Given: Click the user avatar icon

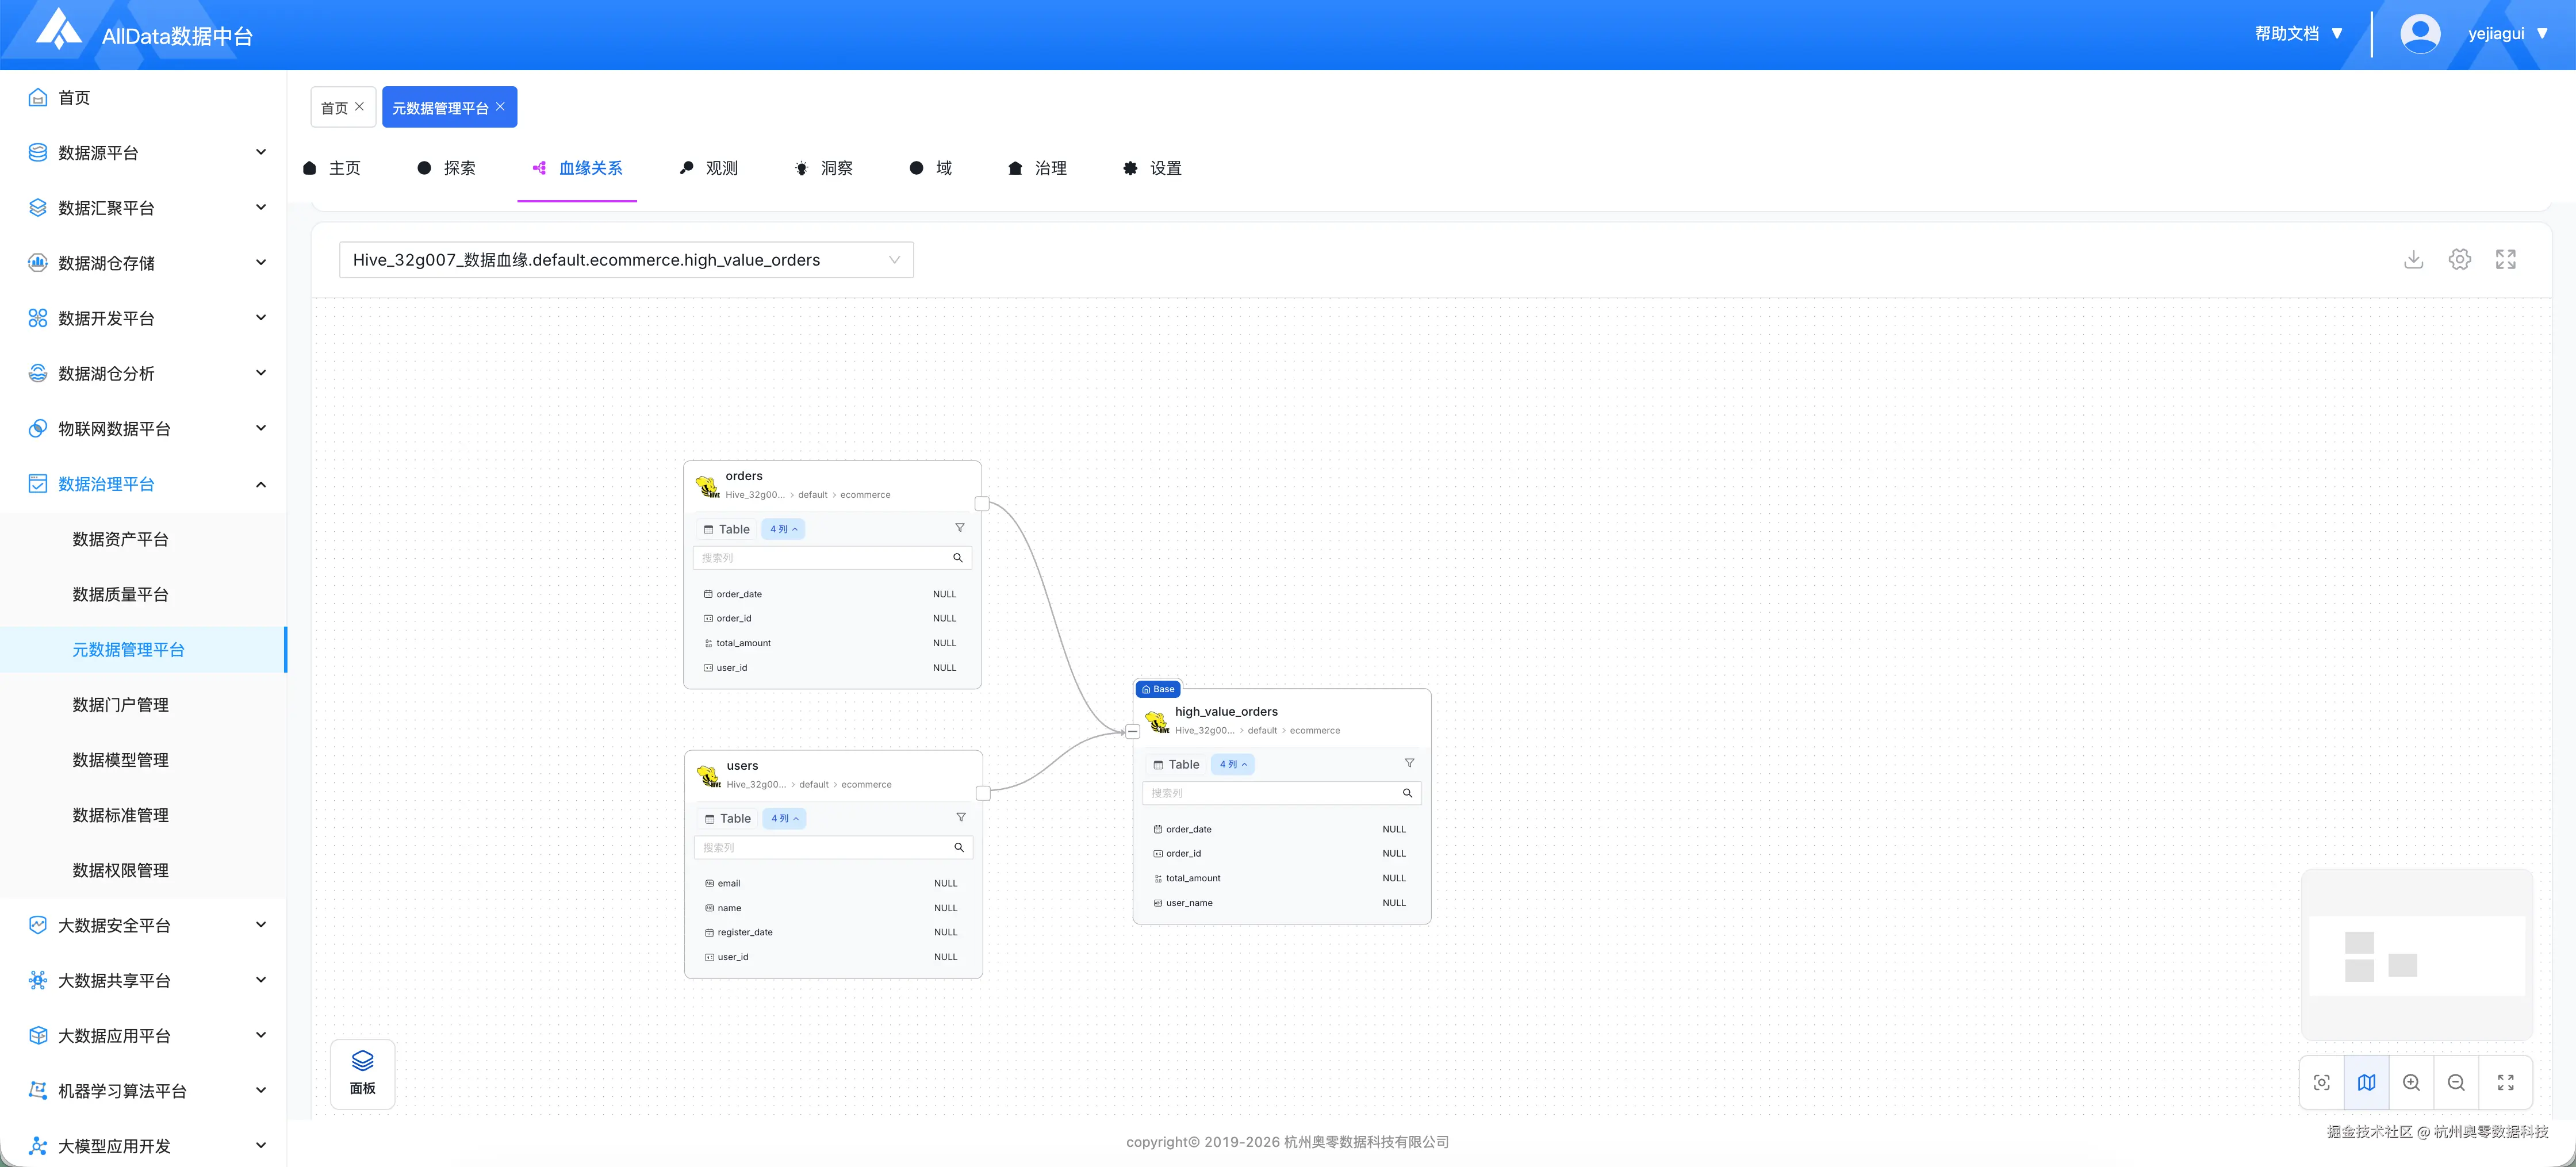Looking at the screenshot, I should tap(2420, 34).
